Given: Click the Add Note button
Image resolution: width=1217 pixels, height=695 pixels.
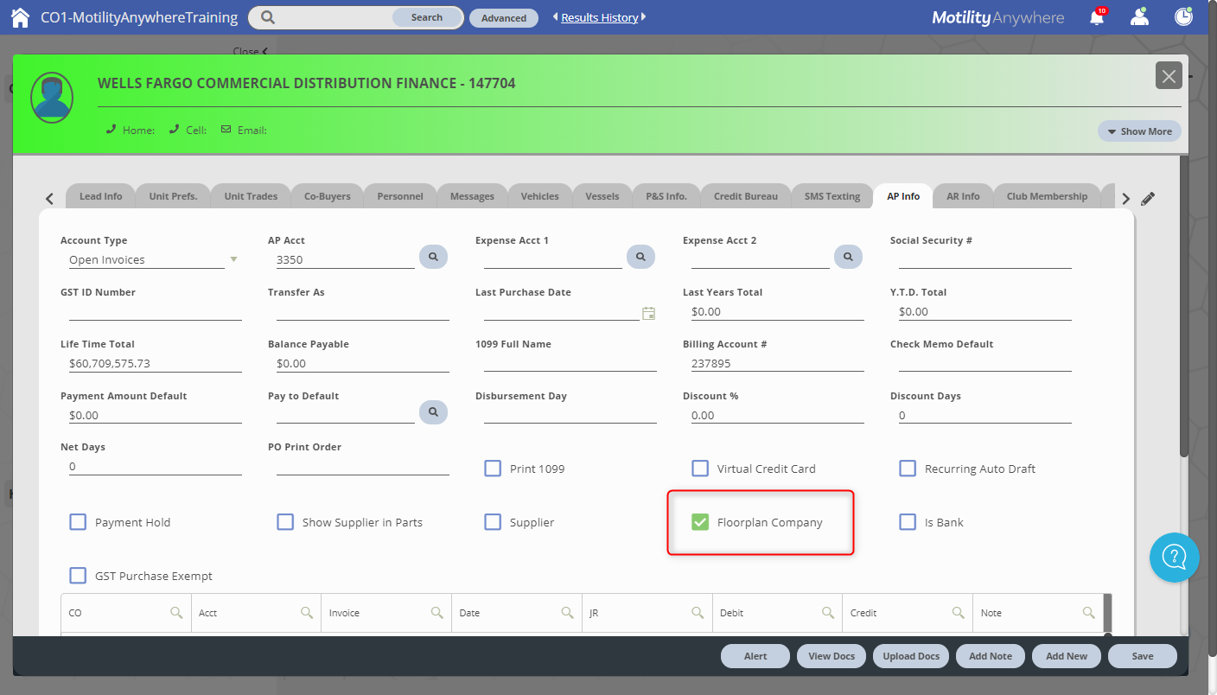Looking at the screenshot, I should pyautogui.click(x=991, y=656).
